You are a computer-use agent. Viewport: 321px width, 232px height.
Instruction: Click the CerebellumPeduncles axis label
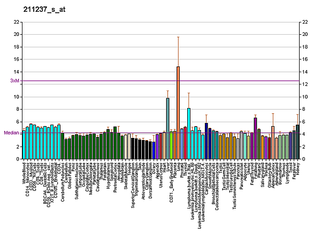click(63, 179)
